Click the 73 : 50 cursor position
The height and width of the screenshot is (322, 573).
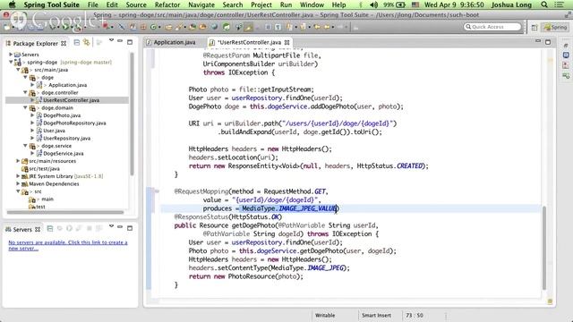click(x=415, y=315)
